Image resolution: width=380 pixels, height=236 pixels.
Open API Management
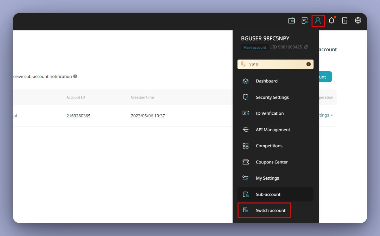point(273,130)
